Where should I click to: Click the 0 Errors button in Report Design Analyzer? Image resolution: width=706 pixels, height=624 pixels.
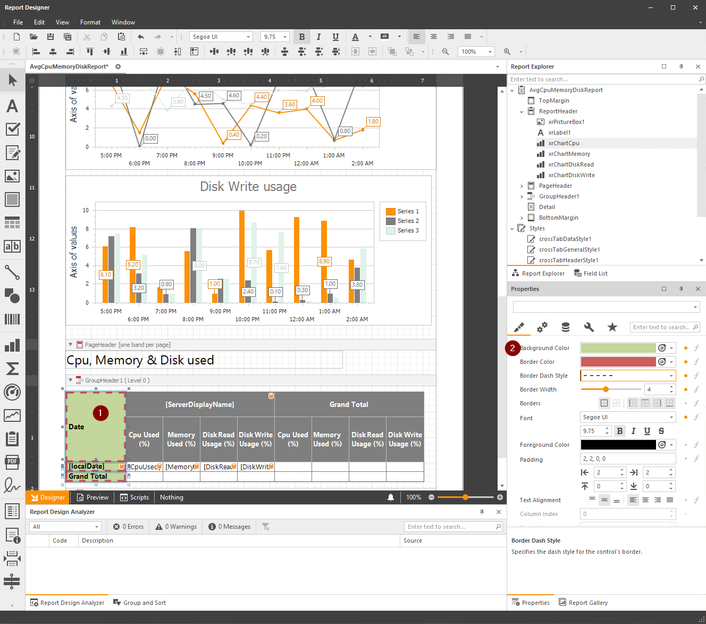(128, 526)
